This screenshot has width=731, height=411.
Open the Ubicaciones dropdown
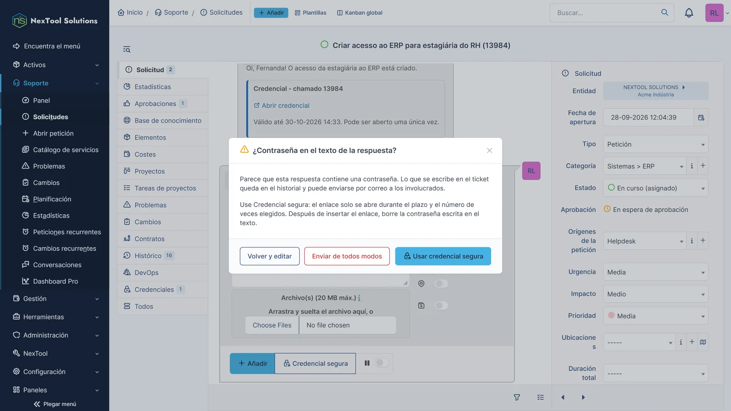tap(639, 342)
